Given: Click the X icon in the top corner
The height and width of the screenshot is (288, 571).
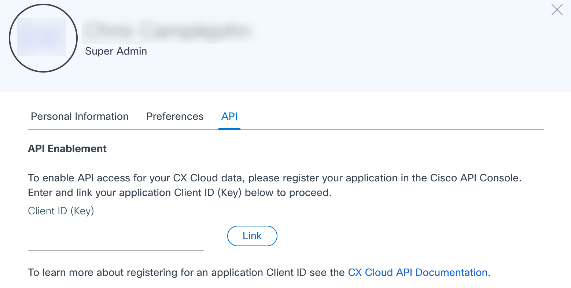Looking at the screenshot, I should 557,10.
